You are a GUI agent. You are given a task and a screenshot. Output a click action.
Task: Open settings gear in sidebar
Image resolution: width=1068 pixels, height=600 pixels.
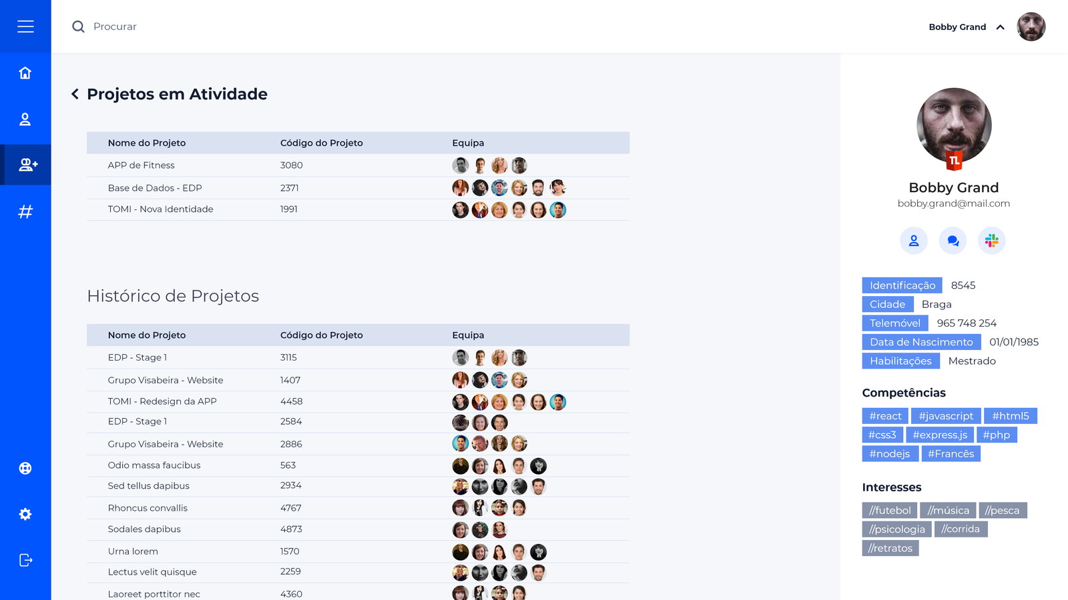pyautogui.click(x=25, y=514)
